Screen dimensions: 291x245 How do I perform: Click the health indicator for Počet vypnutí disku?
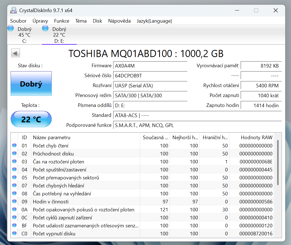click(14, 233)
